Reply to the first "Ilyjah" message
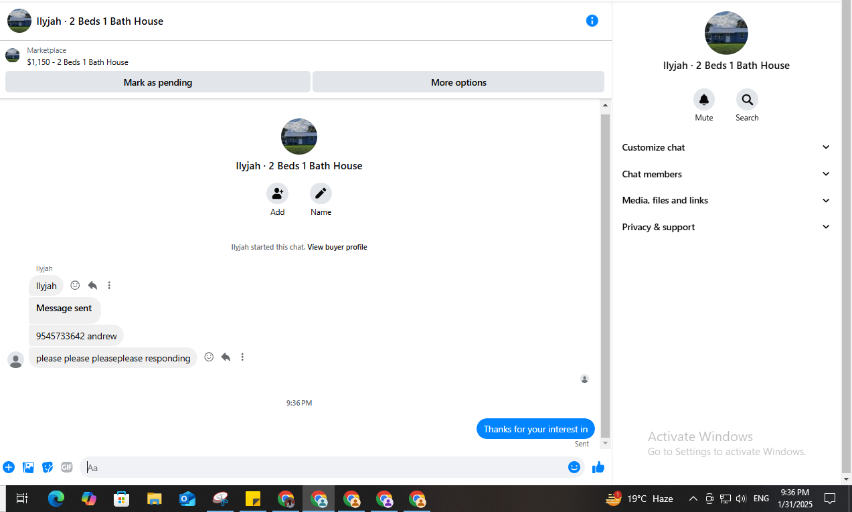The image size is (852, 512). click(x=92, y=285)
